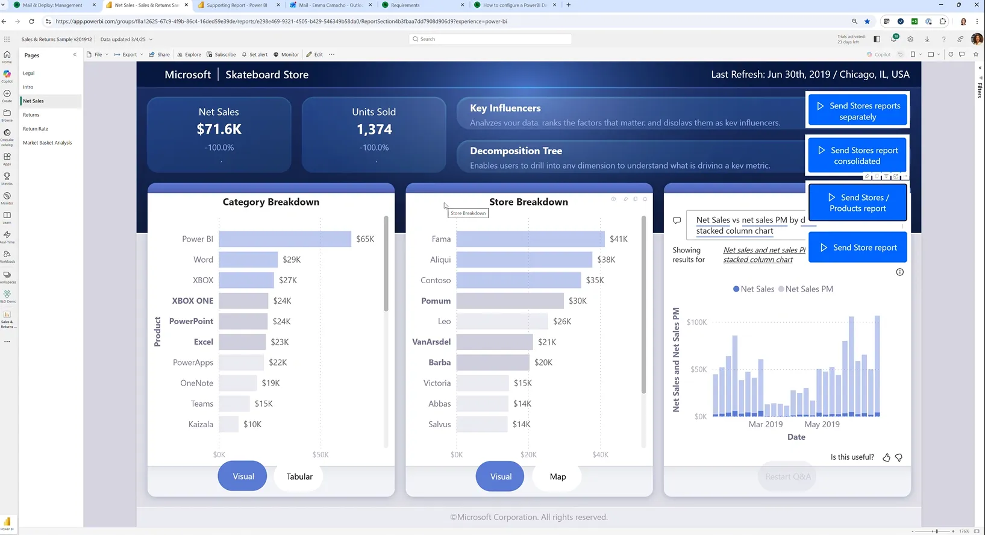Click the Fama bar in Store Breakdown
Viewport: 985px width, 535px height.
(x=530, y=239)
